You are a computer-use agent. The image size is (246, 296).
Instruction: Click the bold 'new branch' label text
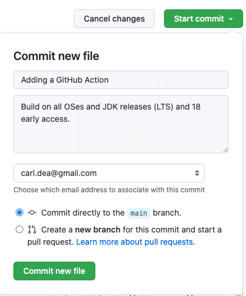98,230
